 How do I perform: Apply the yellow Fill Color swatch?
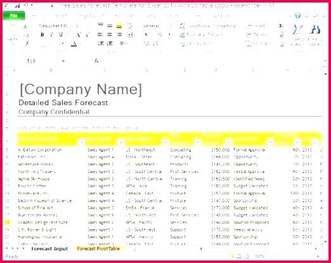point(61,44)
